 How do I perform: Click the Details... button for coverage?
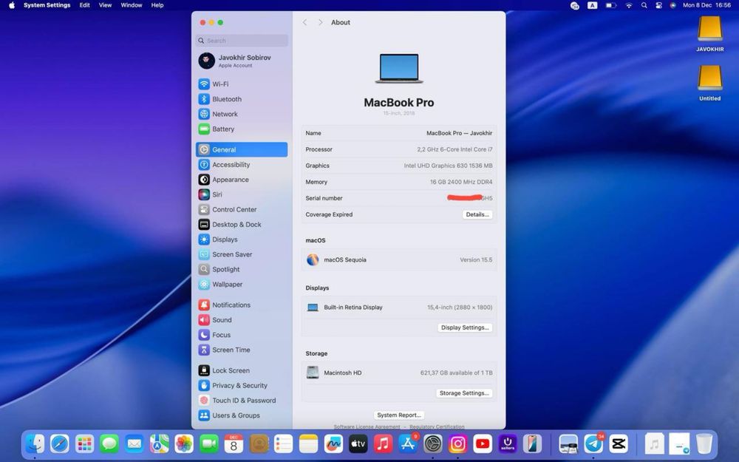tap(477, 214)
